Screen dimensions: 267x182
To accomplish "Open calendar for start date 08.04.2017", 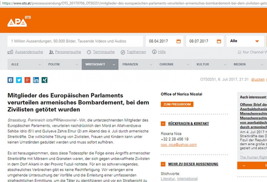I will [x=178, y=41].
